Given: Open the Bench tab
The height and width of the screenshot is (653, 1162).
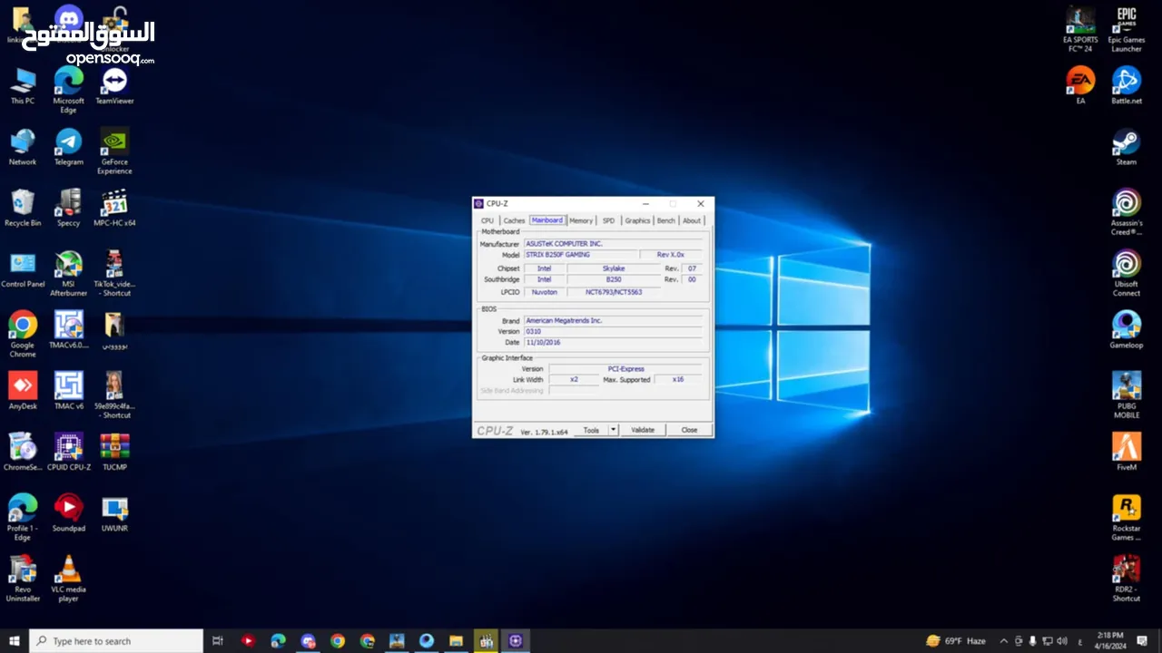Looking at the screenshot, I should [666, 220].
